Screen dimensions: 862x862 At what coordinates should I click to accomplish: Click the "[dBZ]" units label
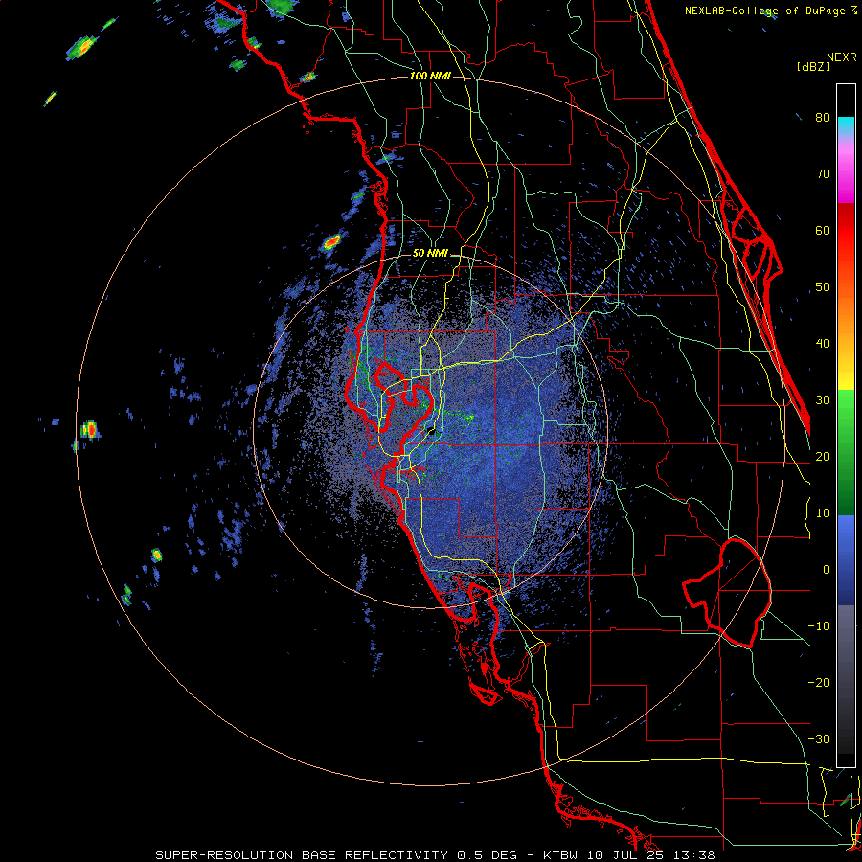pyautogui.click(x=813, y=66)
